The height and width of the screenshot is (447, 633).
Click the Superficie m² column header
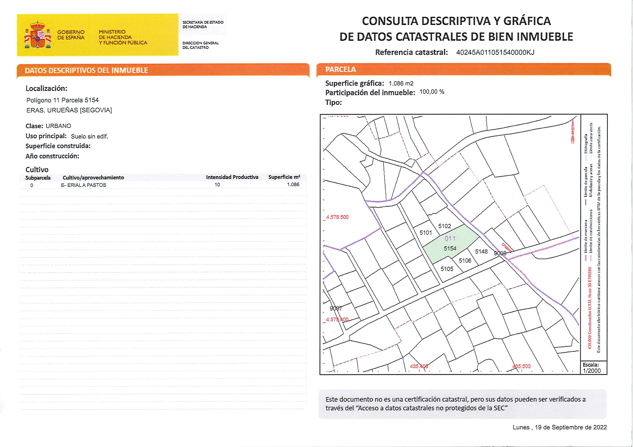tap(284, 177)
